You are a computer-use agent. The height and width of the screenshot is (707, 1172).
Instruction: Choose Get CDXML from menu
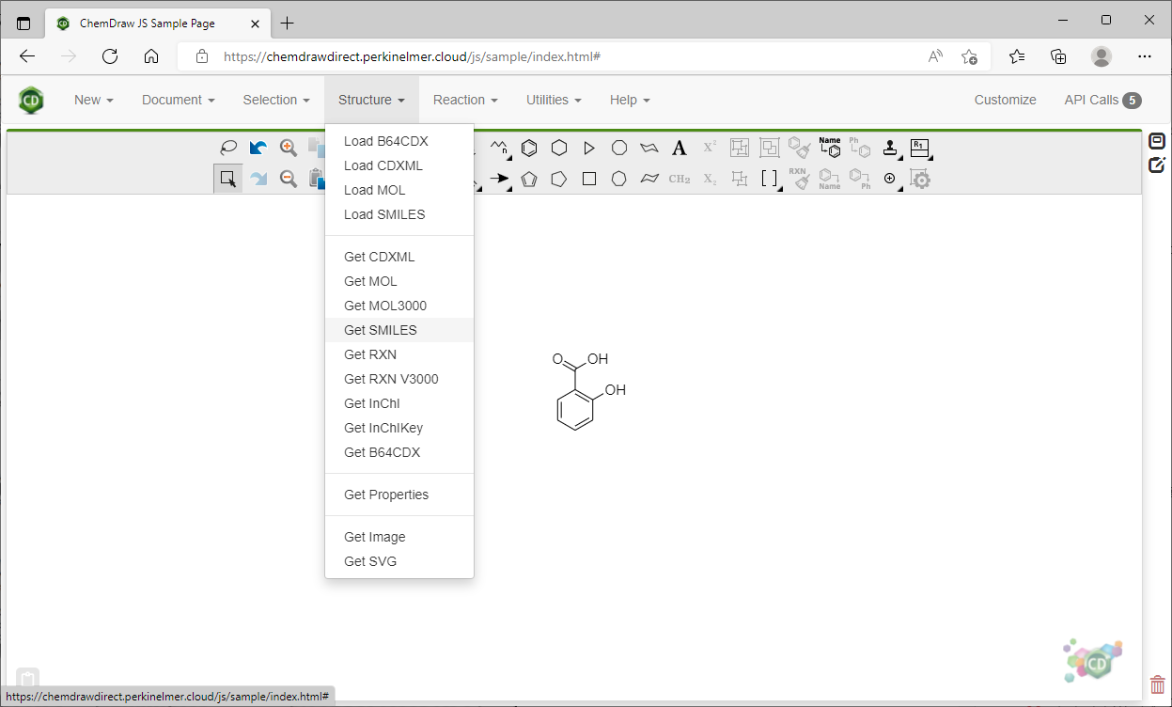[x=399, y=257]
